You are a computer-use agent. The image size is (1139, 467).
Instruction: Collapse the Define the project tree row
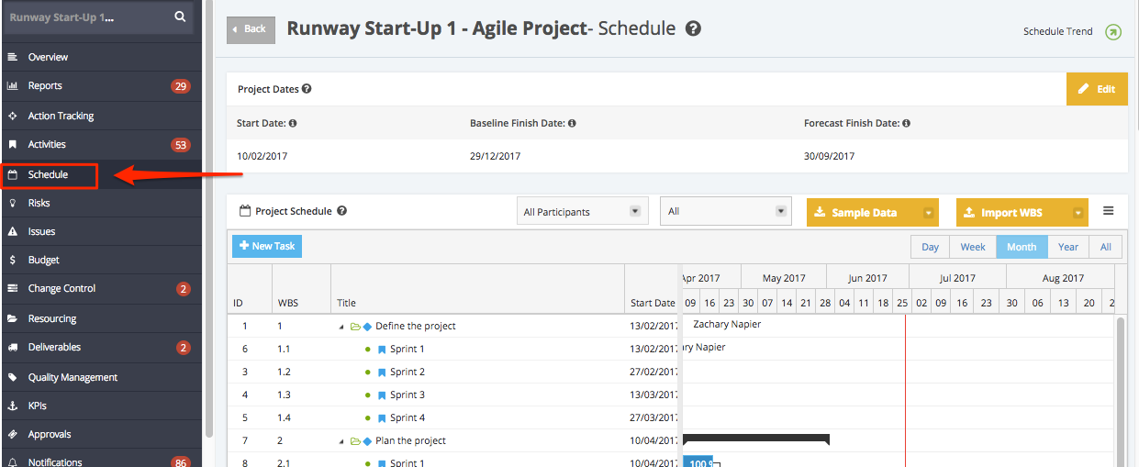click(x=341, y=327)
